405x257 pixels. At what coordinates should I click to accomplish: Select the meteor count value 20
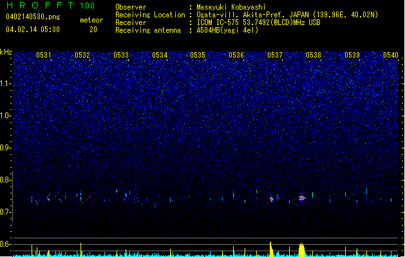pyautogui.click(x=93, y=30)
